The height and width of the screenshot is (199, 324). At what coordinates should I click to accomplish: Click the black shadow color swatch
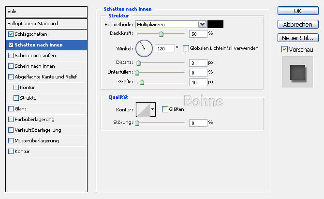tap(216, 24)
